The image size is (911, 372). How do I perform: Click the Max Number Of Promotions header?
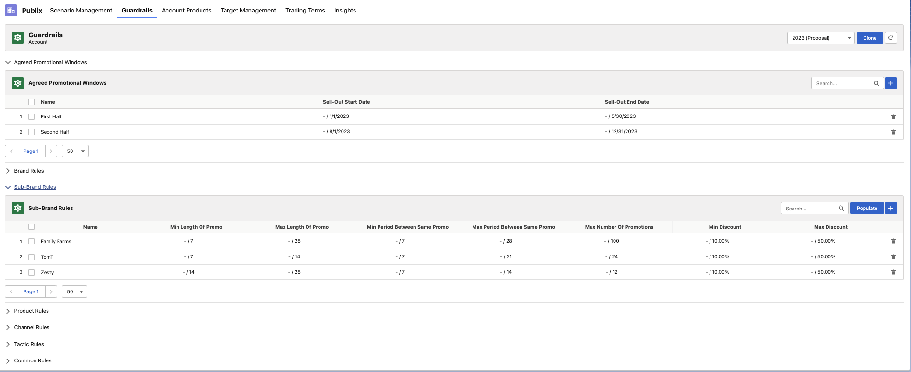(x=619, y=227)
